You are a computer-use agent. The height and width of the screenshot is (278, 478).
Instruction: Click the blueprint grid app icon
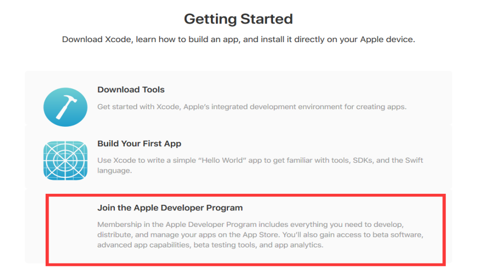pos(65,161)
